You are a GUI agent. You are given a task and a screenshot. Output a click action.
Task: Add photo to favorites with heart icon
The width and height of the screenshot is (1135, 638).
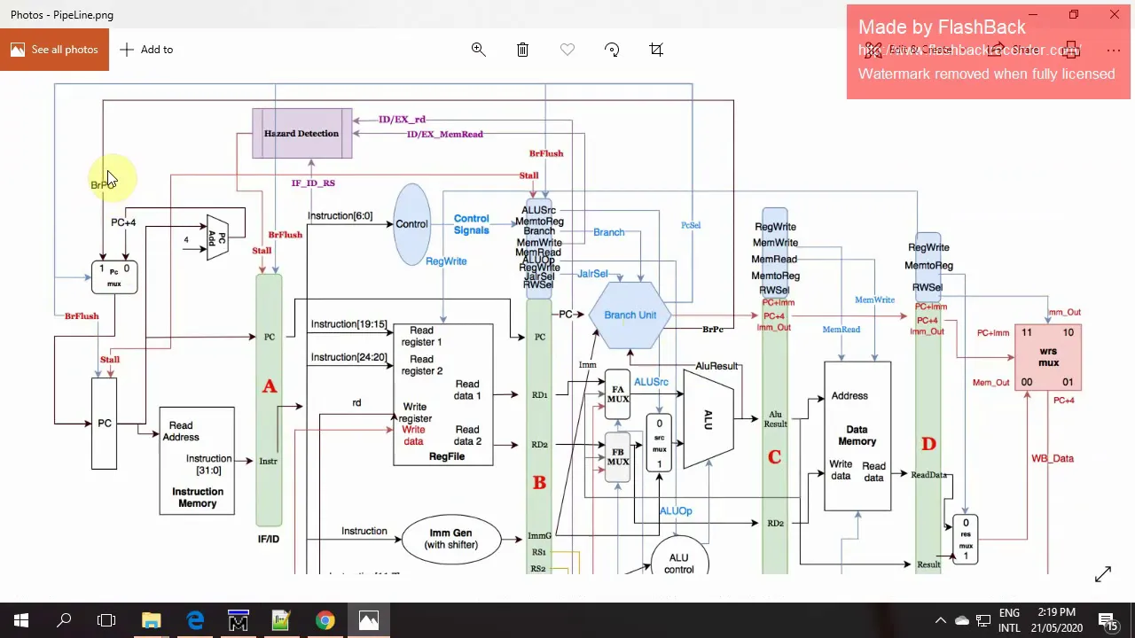[x=567, y=50]
